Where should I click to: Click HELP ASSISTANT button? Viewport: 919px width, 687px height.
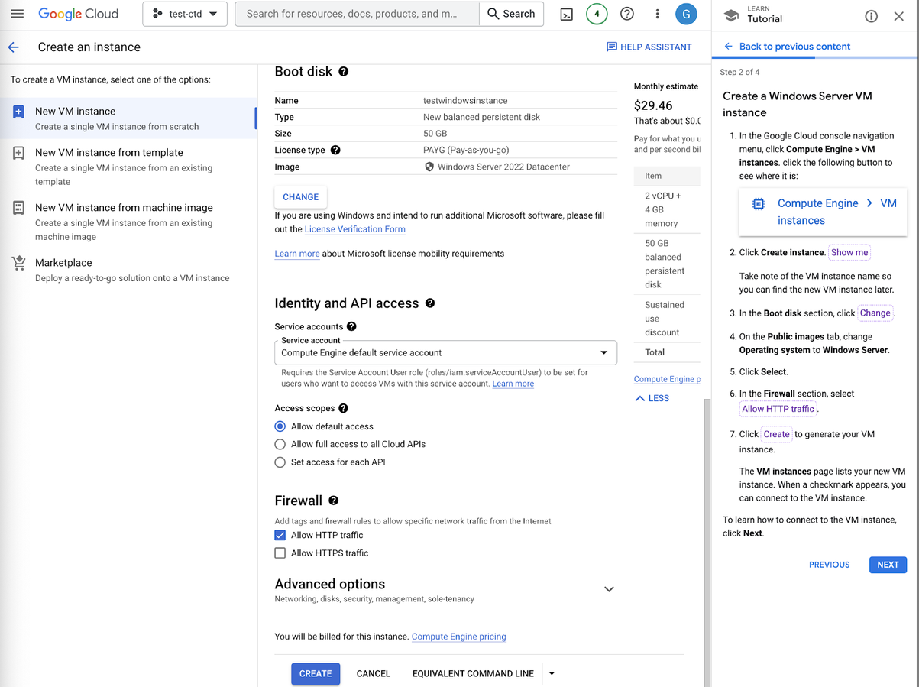click(x=649, y=47)
